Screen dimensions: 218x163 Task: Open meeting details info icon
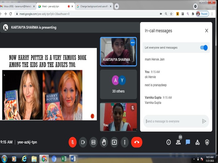click(168, 142)
